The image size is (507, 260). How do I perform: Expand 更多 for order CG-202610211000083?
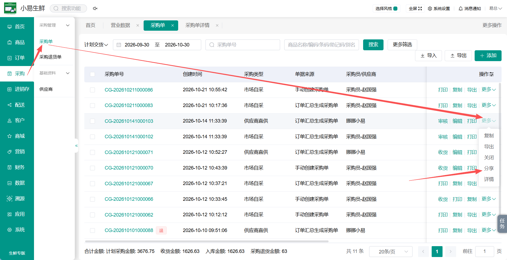pyautogui.click(x=489, y=105)
